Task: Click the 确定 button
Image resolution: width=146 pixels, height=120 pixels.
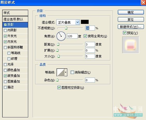Action: [131, 12]
